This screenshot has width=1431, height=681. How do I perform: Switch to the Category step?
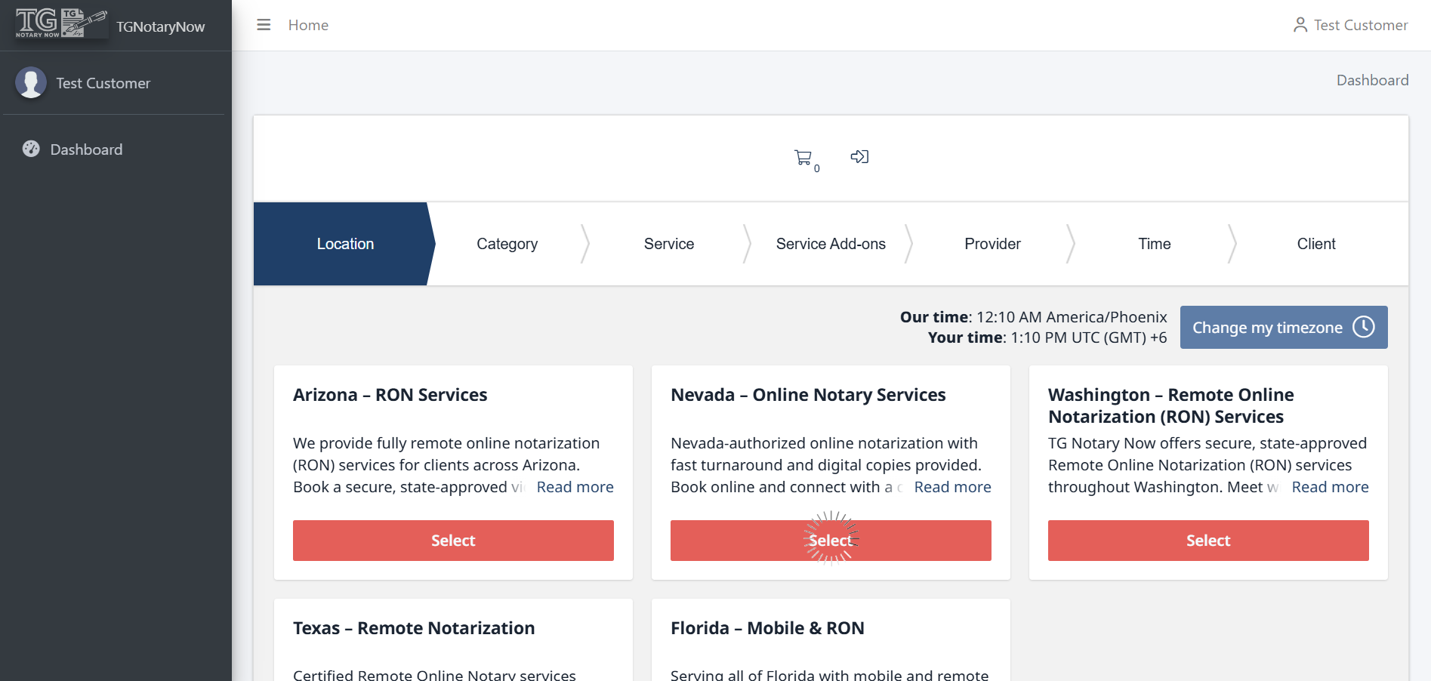[x=507, y=244]
